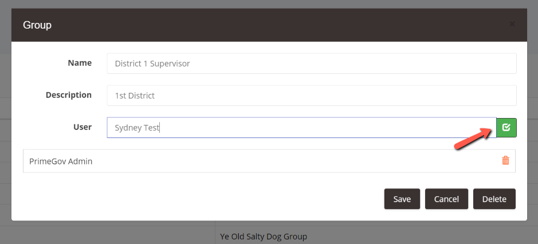Select the PrimeGov Admin member row
Viewport: 538px width, 244px height.
tap(269, 161)
